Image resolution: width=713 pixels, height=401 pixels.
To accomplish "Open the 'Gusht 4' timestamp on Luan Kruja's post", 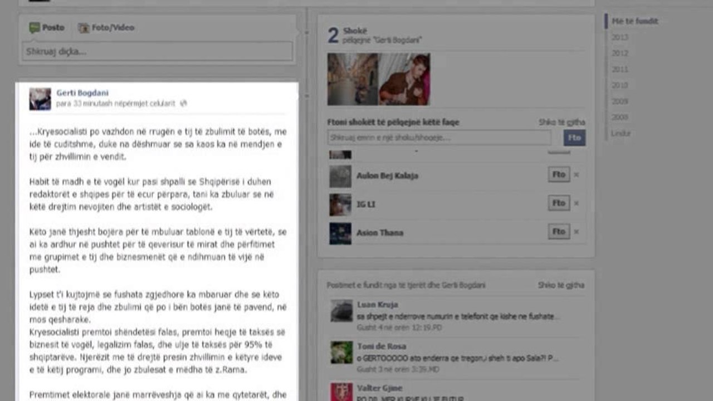I will pyautogui.click(x=399, y=327).
